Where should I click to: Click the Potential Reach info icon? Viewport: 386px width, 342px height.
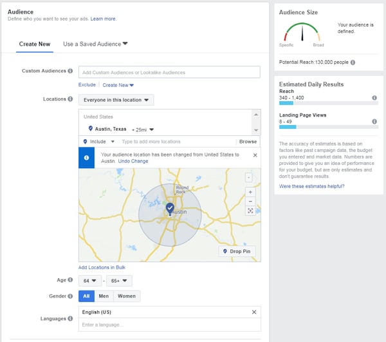coord(353,62)
